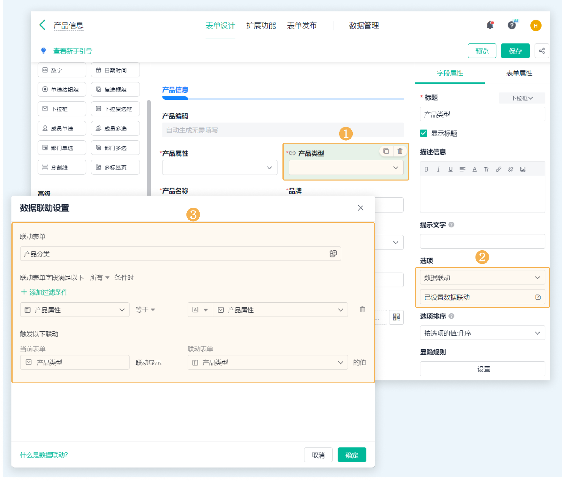The height and width of the screenshot is (481, 562).
Task: Open the 等于 operator dropdown
Action: (145, 310)
